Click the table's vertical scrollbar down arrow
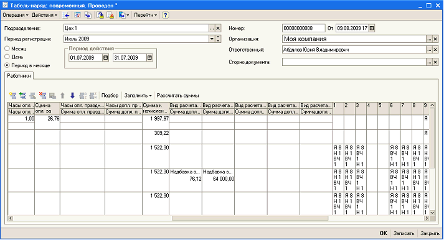Screen dimensions: 444x240 pyautogui.click(x=432, y=213)
